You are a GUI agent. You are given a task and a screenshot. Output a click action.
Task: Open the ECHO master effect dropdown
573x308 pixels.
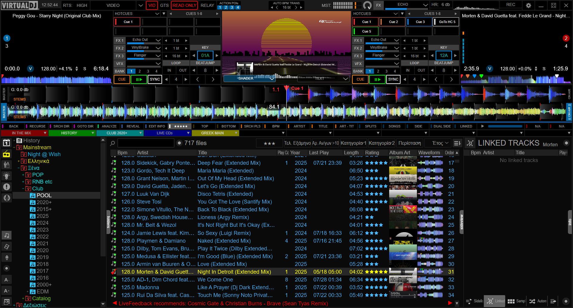[x=425, y=5]
